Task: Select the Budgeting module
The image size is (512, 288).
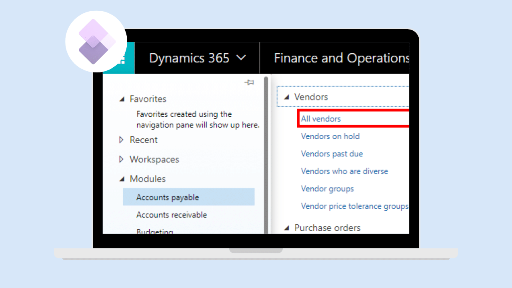Action: (154, 231)
